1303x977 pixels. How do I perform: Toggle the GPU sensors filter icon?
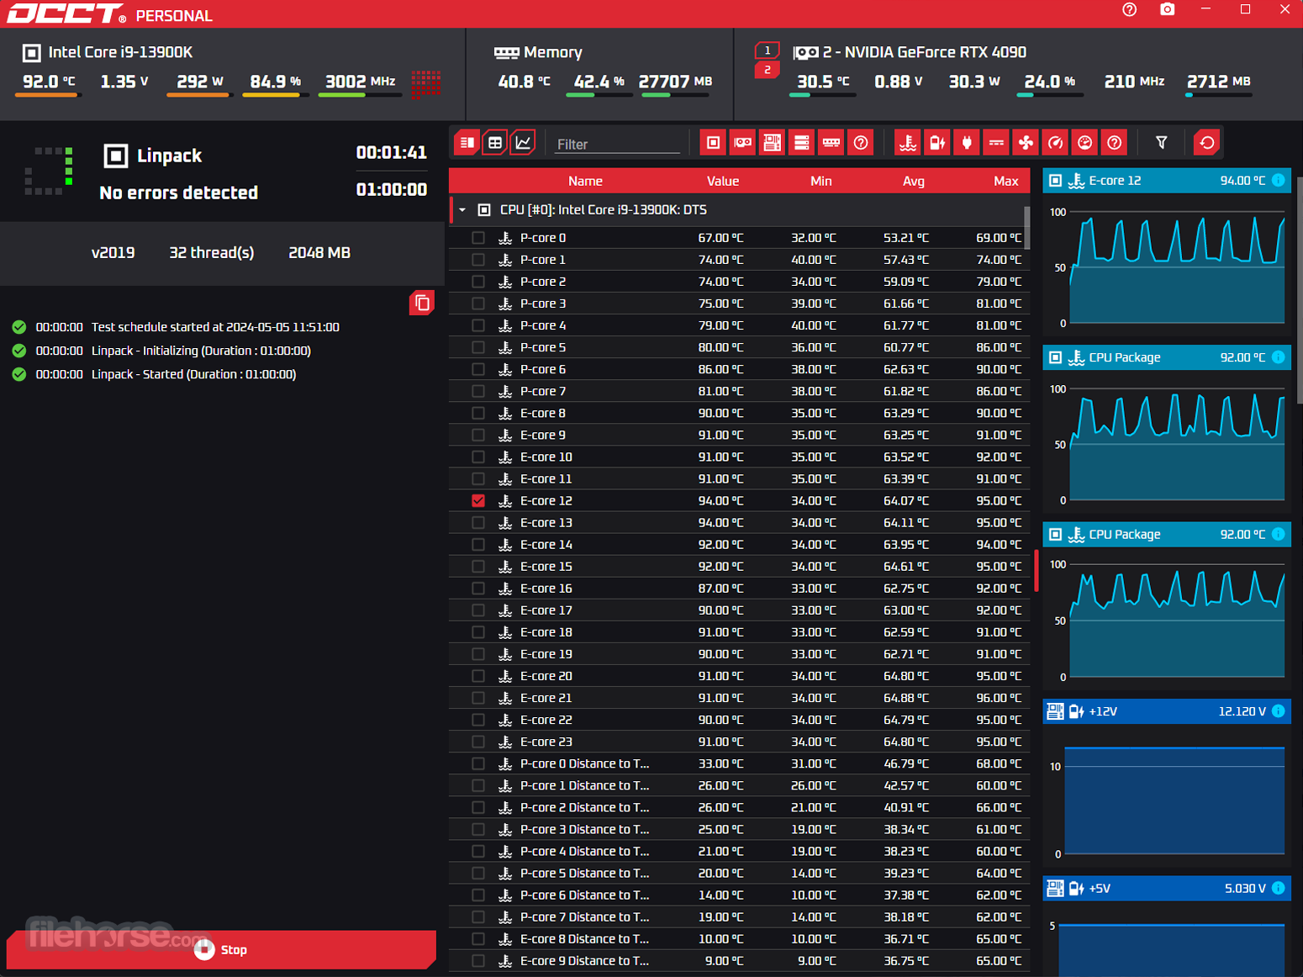click(x=742, y=143)
